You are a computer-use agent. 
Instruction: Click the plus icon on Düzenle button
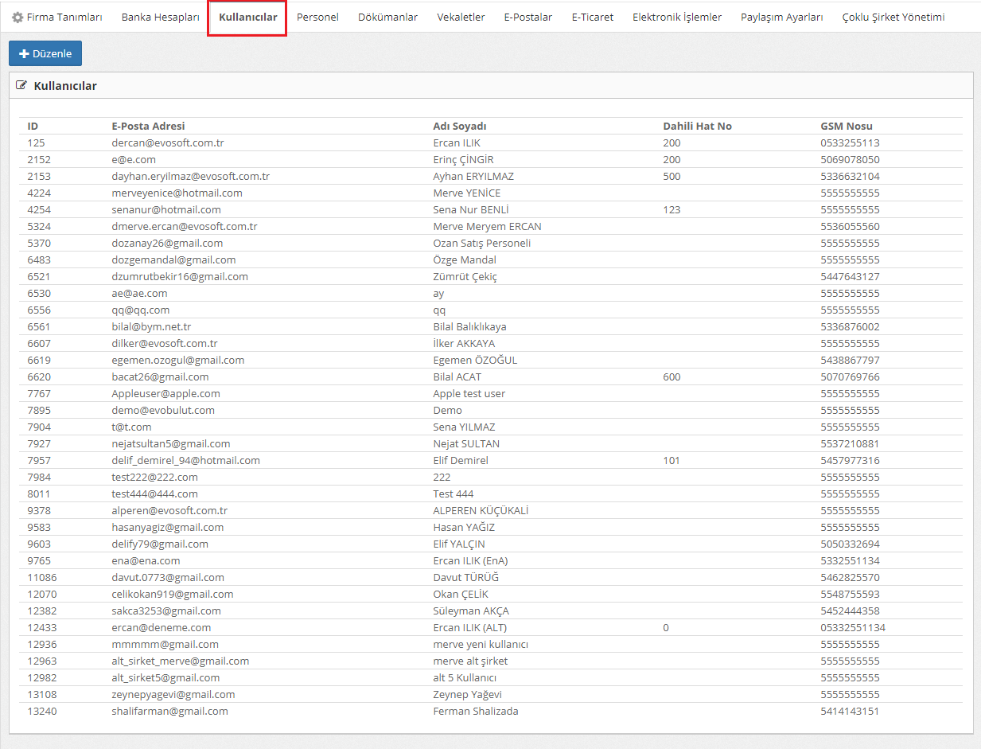[24, 54]
